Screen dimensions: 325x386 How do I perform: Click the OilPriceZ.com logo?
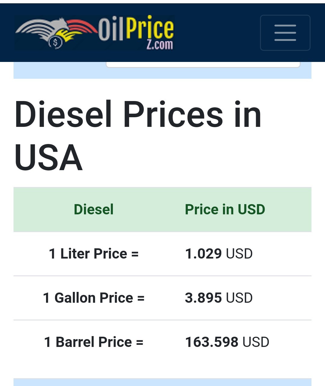[94, 32]
